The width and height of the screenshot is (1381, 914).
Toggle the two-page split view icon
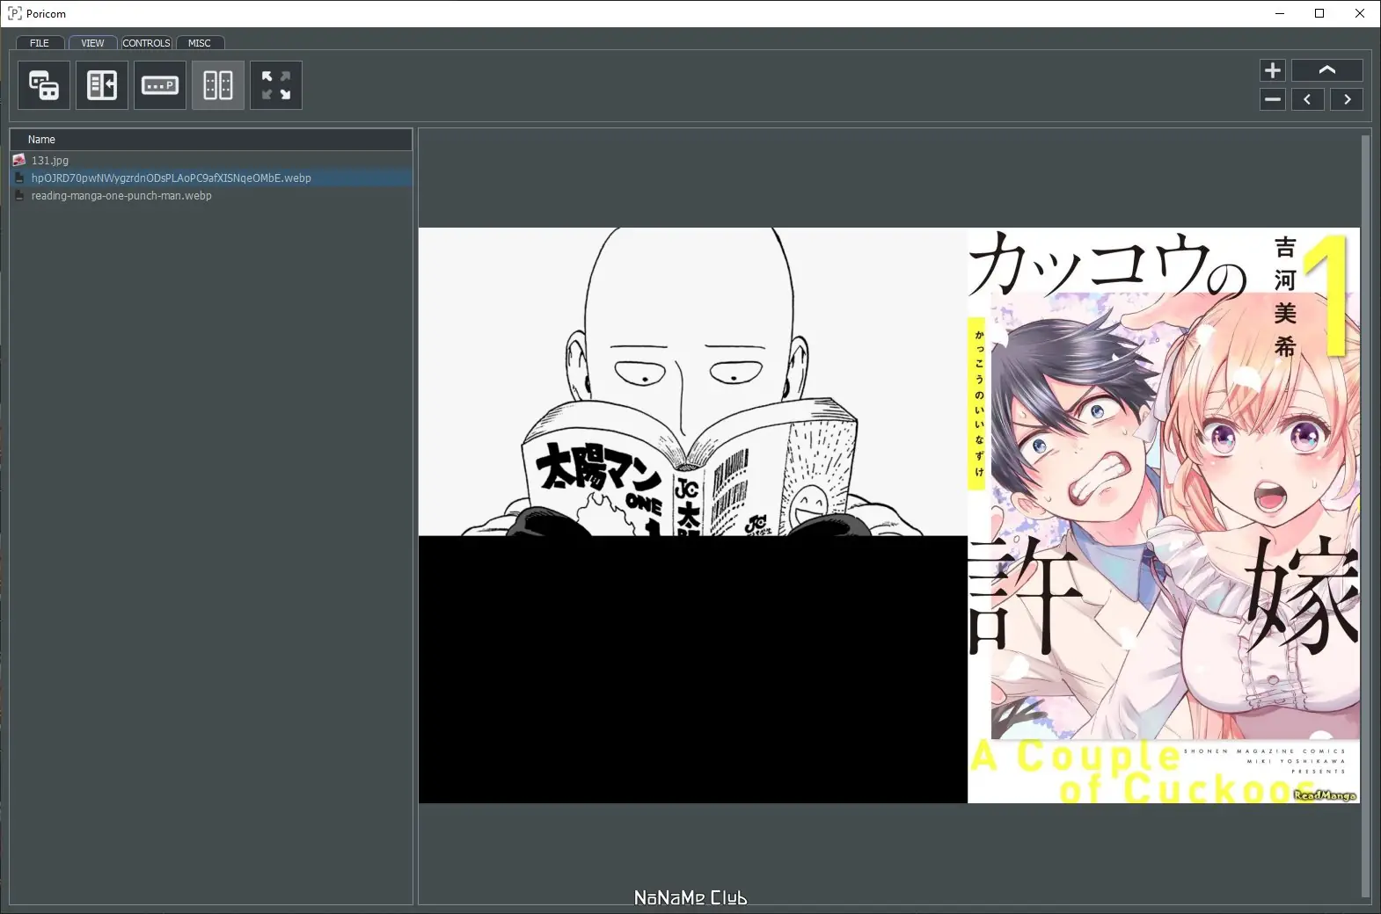[x=218, y=85]
